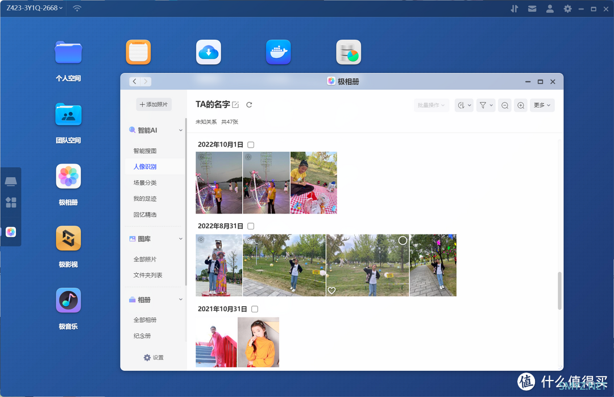
Task: Open the stone path park photo thumbnail
Action: pyautogui.click(x=433, y=265)
